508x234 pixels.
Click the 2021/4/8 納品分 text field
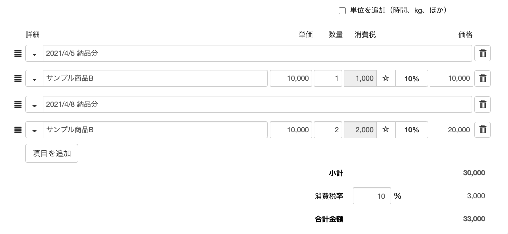(x=257, y=104)
